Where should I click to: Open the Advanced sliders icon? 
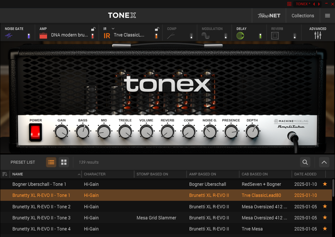(x=318, y=36)
